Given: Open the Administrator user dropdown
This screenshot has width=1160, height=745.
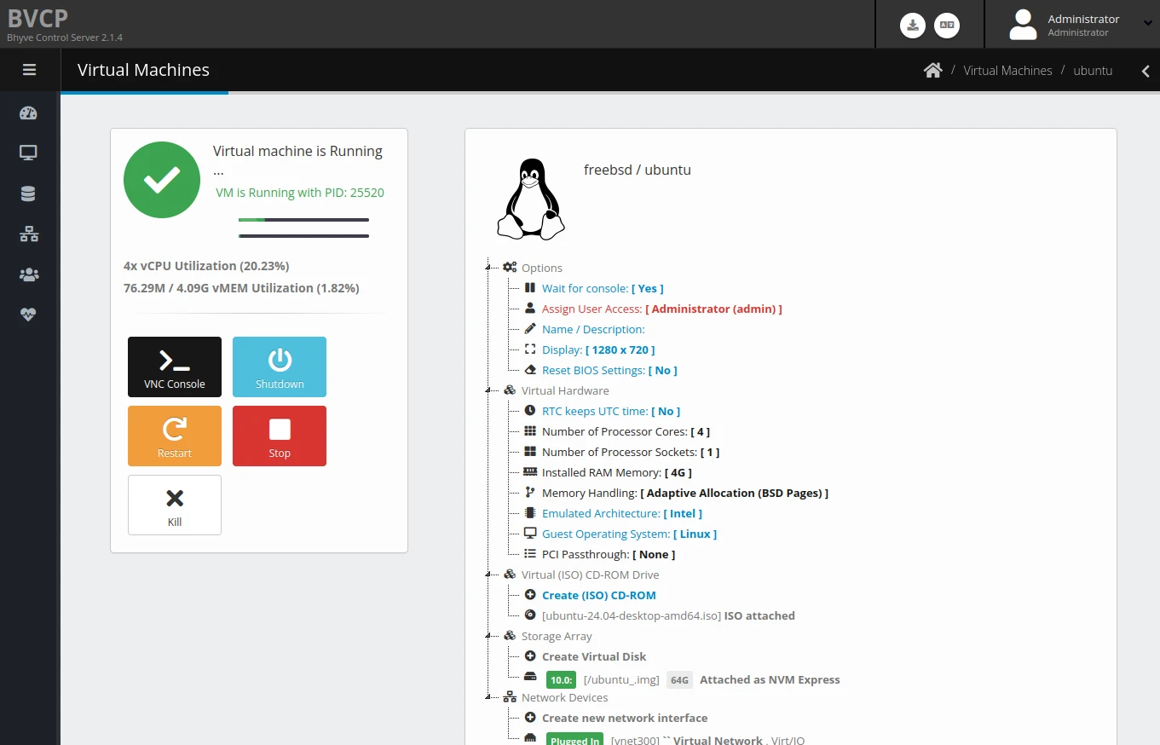Looking at the screenshot, I should click(1081, 25).
